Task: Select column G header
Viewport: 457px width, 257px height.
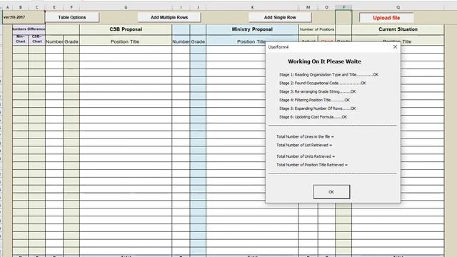Action: (126, 7)
